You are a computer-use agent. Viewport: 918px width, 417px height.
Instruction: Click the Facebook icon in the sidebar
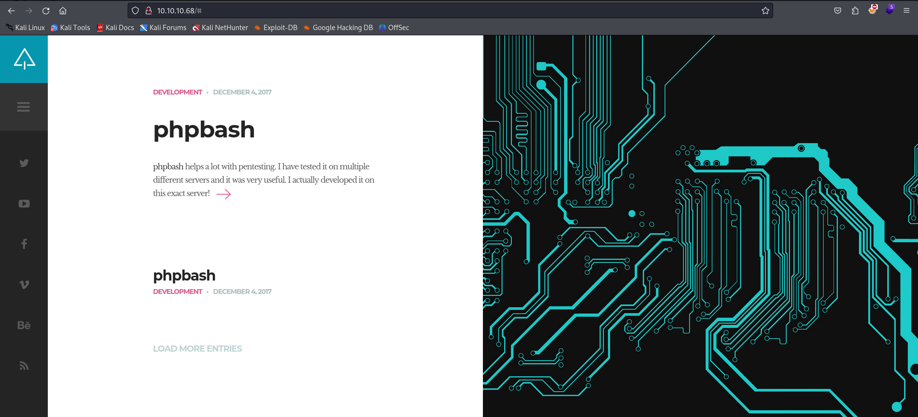[x=24, y=244]
